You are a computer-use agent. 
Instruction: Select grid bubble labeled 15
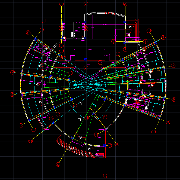(12, 94)
